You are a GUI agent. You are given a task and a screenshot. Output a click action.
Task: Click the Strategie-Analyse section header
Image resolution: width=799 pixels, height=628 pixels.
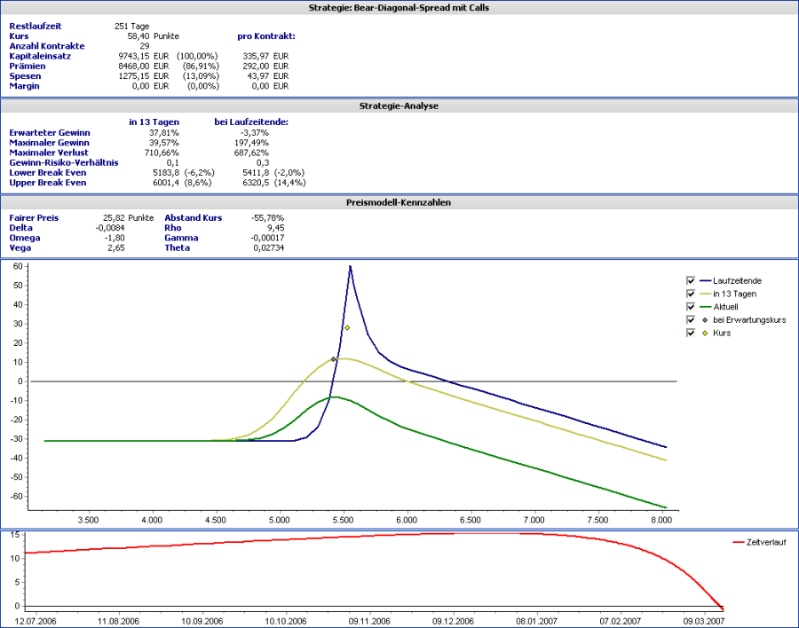pyautogui.click(x=399, y=106)
